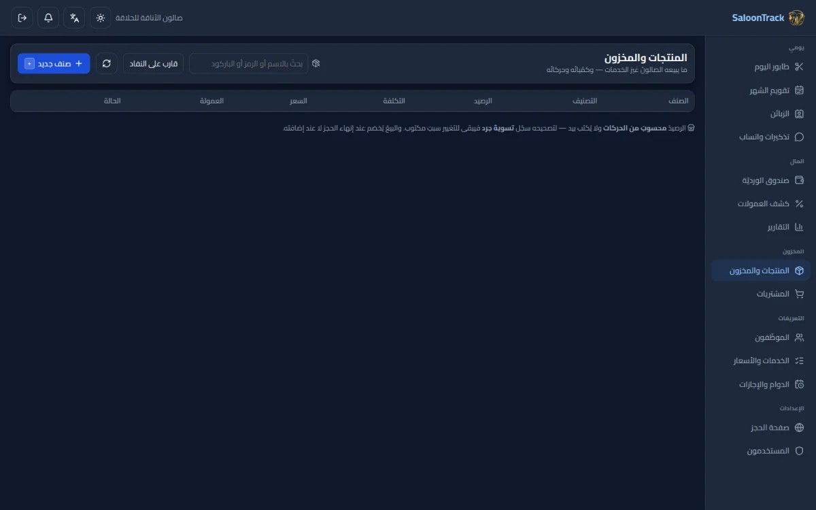This screenshot has width=816, height=510.
Task: Open the notifications bell
Action: tap(48, 18)
